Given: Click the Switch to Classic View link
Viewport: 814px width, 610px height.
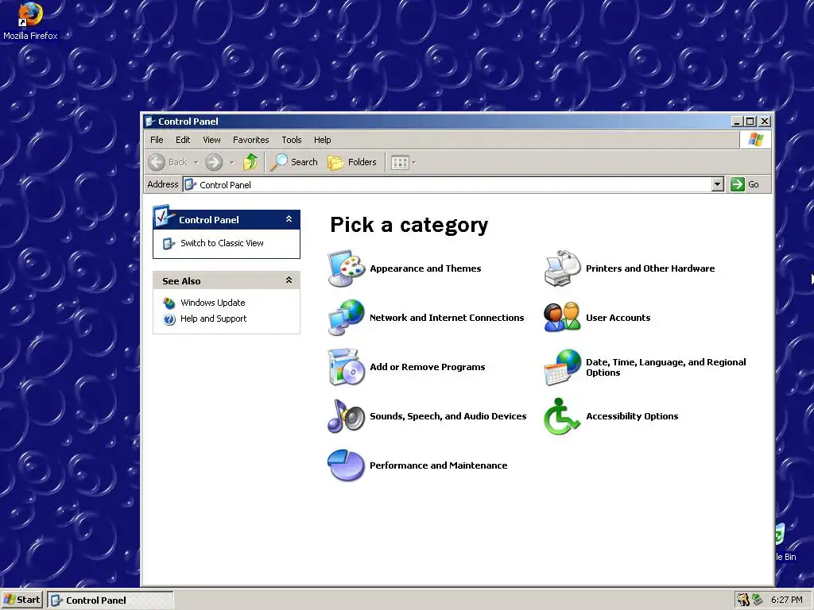Looking at the screenshot, I should 222,243.
